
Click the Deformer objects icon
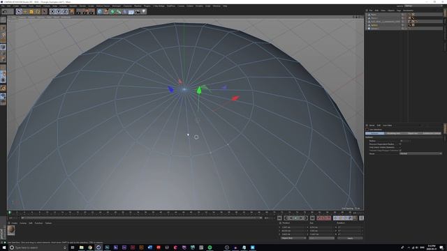point(125,12)
